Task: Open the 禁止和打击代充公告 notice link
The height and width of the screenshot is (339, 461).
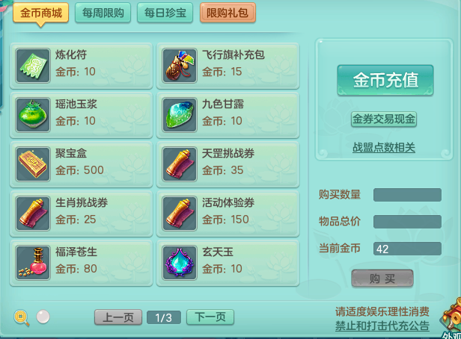Action: (x=382, y=326)
